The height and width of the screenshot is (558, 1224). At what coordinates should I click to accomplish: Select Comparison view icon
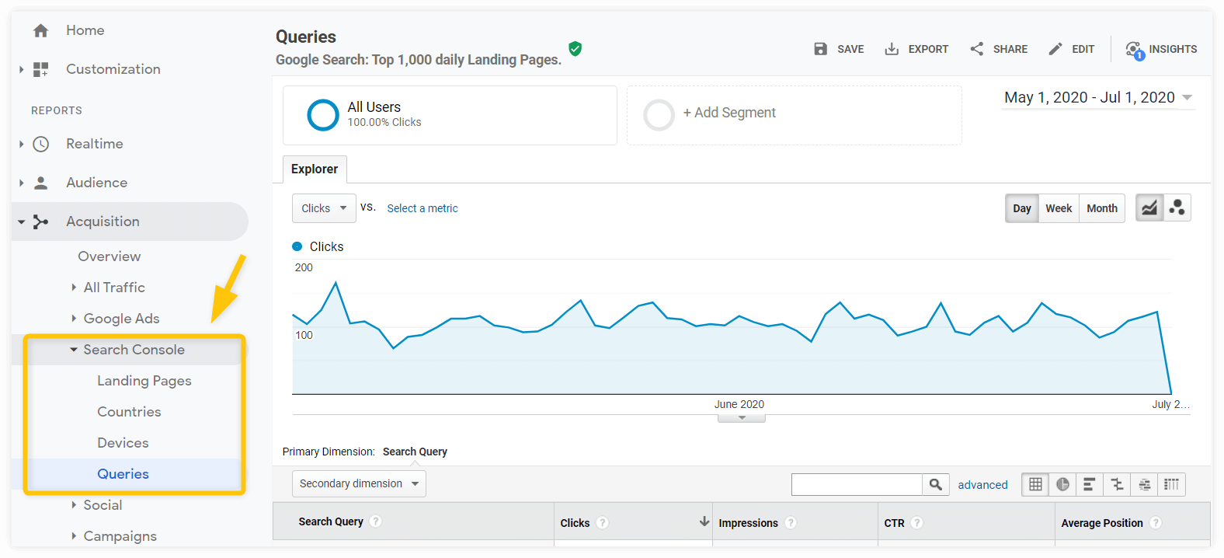click(x=1117, y=484)
